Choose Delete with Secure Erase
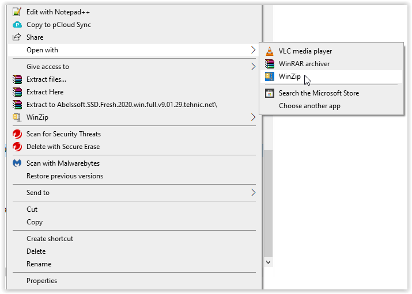This screenshot has width=412, height=294. click(133, 147)
